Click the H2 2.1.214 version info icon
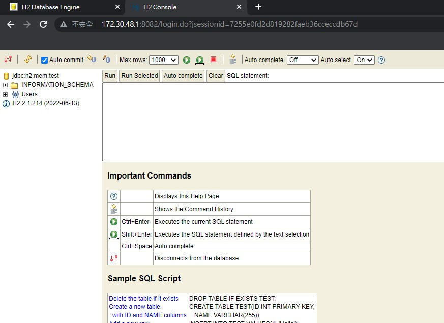The width and height of the screenshot is (444, 323). point(6,104)
